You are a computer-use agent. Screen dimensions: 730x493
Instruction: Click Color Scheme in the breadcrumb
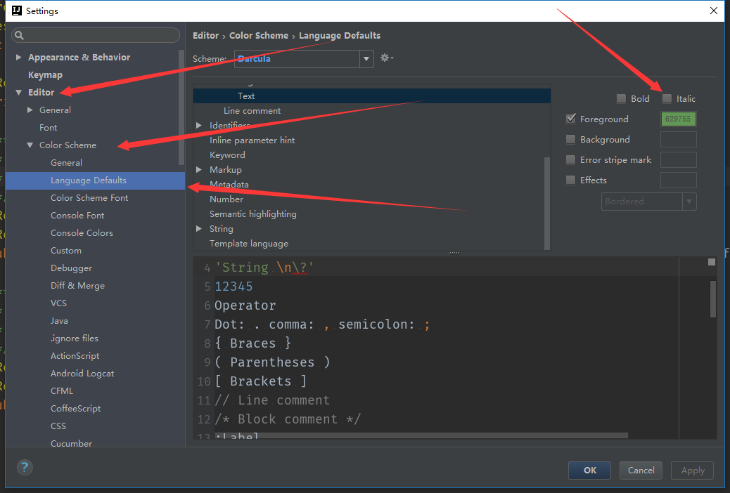(258, 35)
